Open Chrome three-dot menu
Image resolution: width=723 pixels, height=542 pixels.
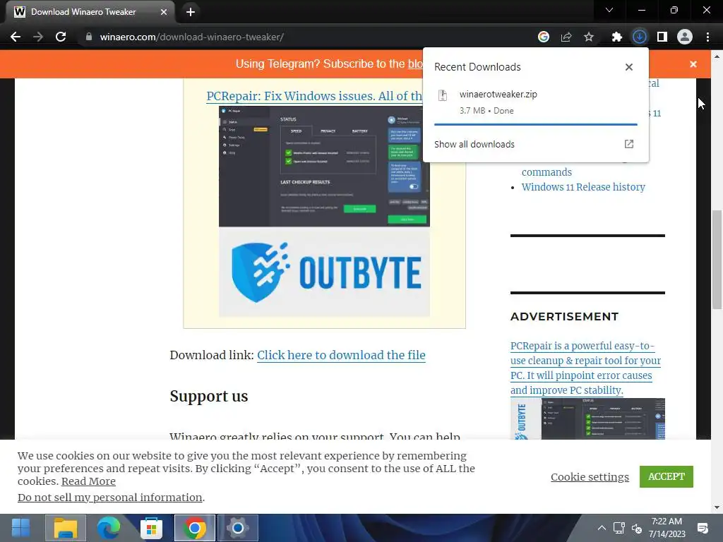[x=707, y=37]
